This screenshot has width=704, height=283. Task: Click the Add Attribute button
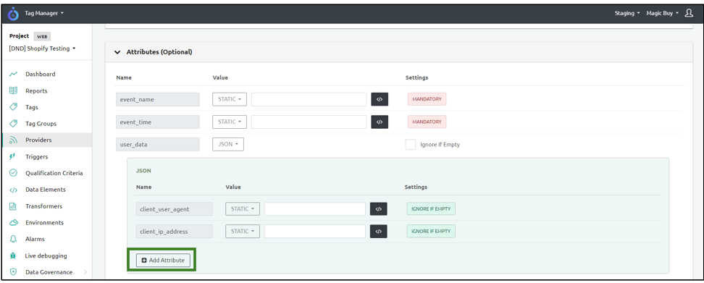click(163, 260)
